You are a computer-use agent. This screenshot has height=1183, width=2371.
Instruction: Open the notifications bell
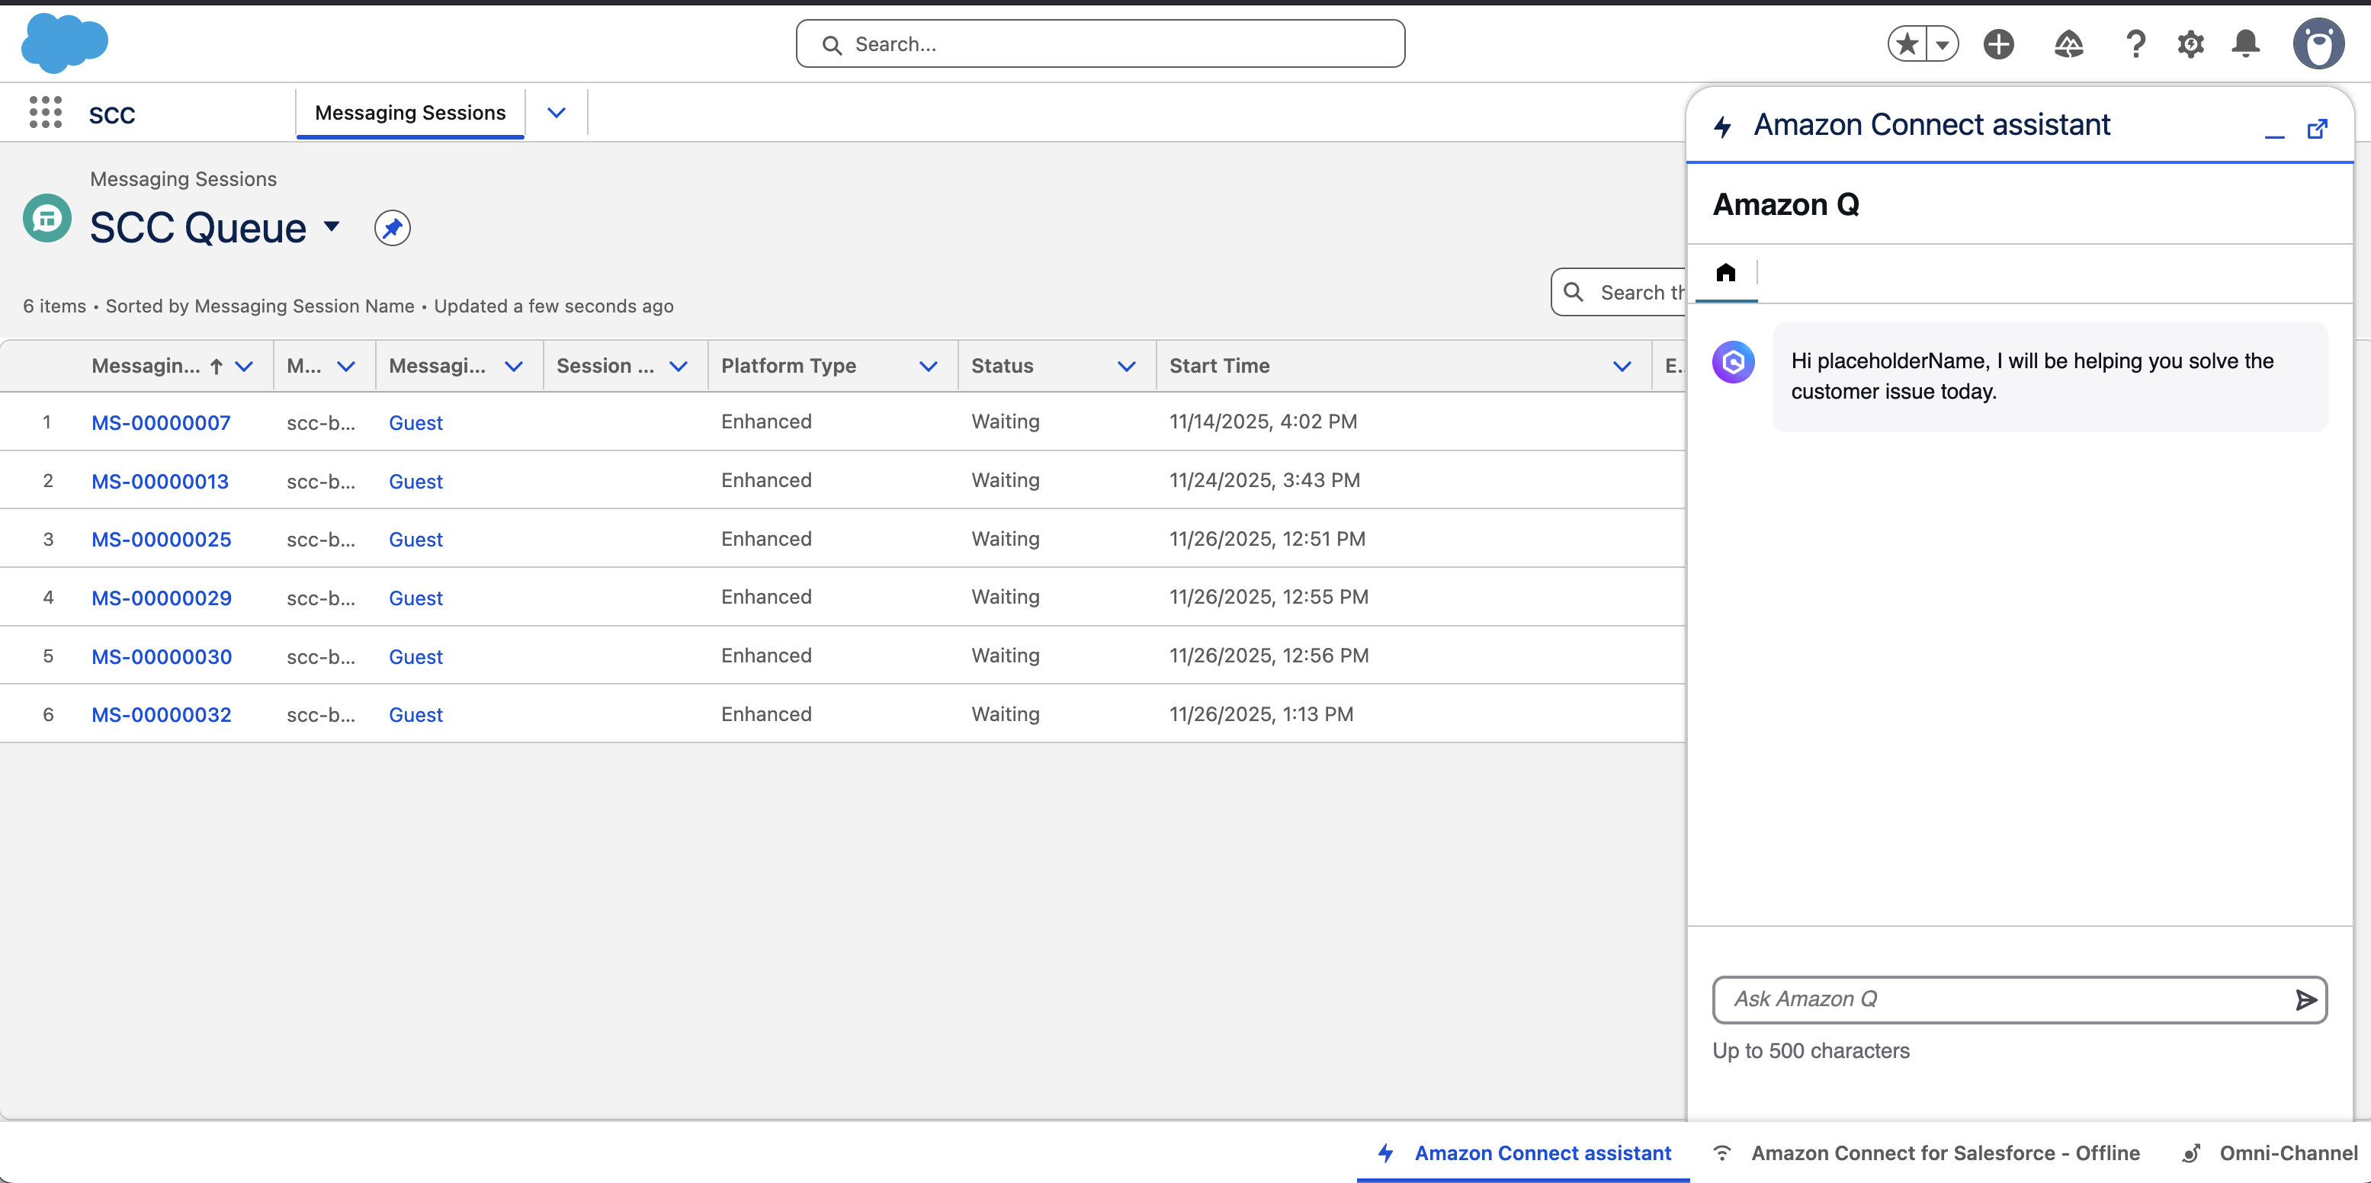coord(2246,44)
